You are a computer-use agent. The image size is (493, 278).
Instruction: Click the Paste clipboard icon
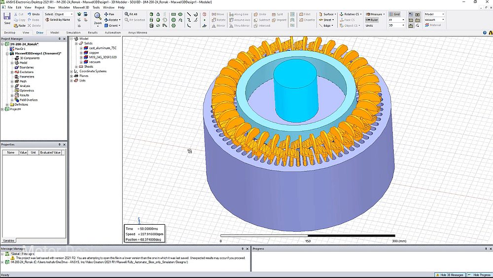point(16,26)
